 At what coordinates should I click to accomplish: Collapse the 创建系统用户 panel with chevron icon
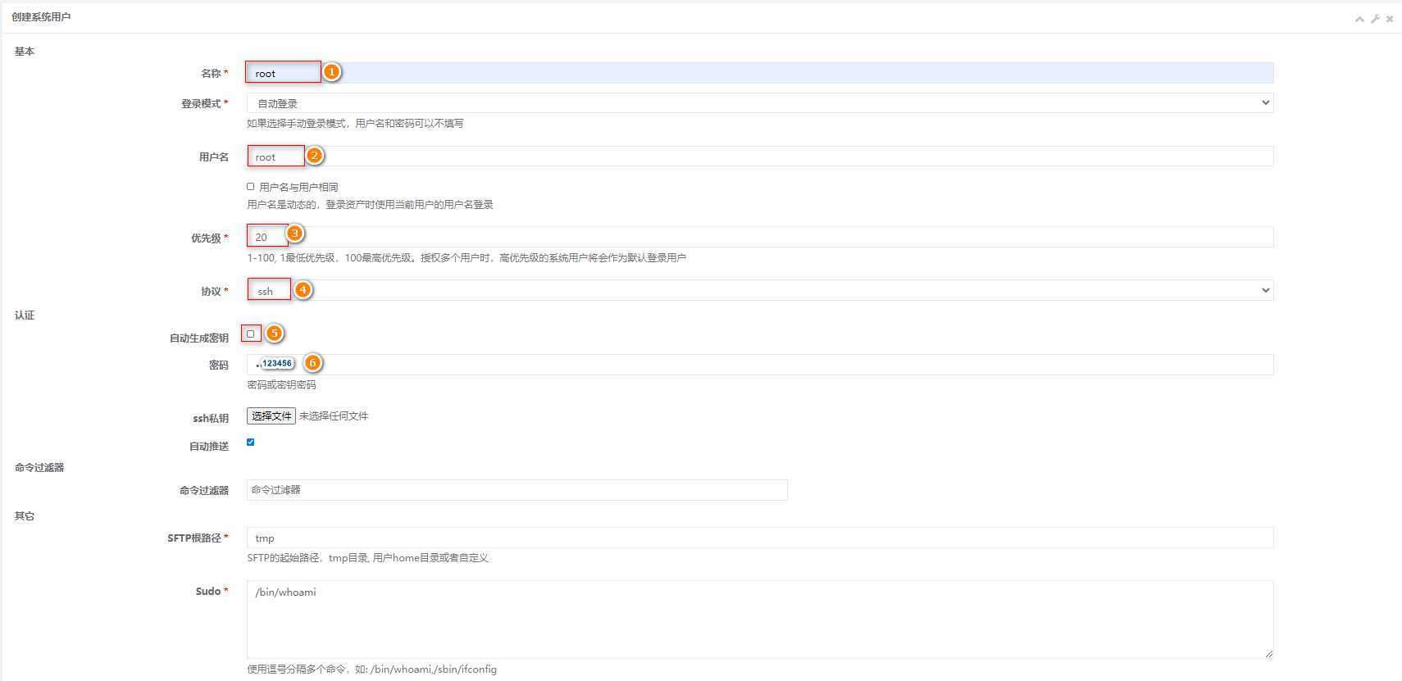click(1359, 19)
